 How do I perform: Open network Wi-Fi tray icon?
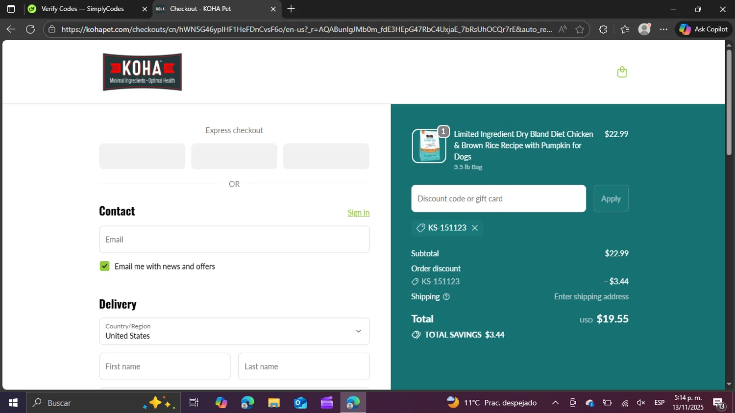(625, 403)
